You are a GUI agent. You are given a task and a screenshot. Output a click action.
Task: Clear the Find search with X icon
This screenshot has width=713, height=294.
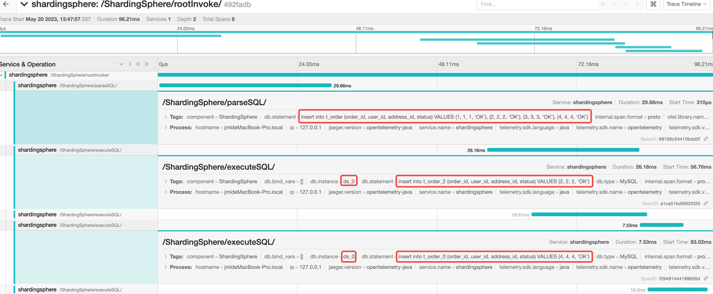[x=637, y=4]
